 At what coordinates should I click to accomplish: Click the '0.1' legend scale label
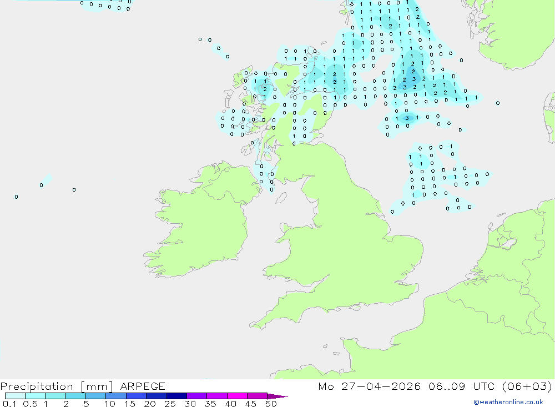click(x=9, y=404)
